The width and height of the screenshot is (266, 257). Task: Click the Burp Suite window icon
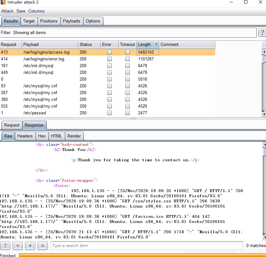(3, 2)
